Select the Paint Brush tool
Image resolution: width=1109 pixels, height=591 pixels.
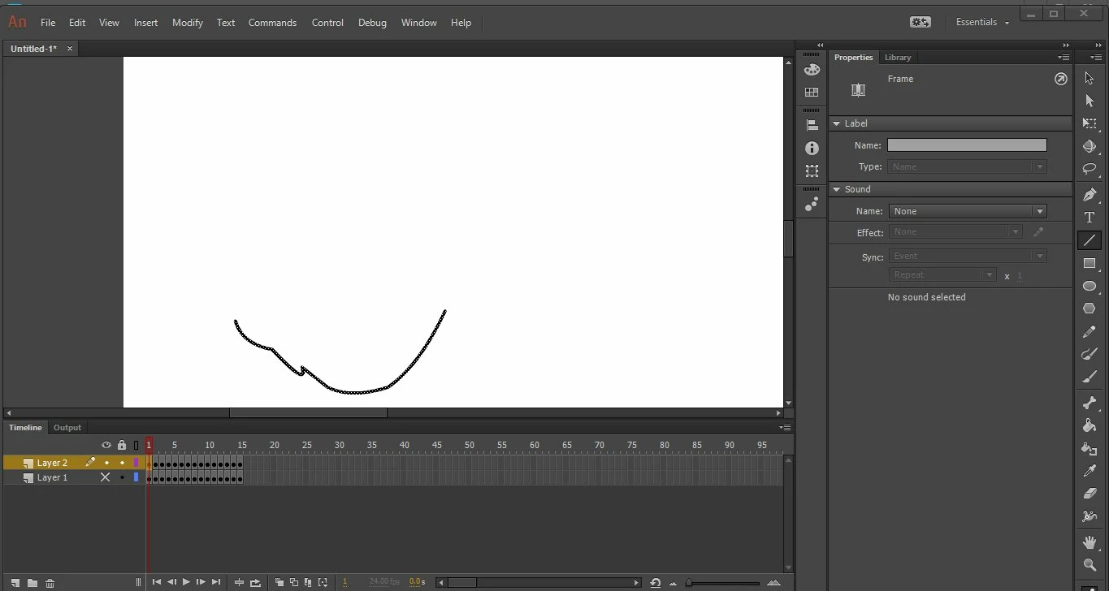(1090, 354)
